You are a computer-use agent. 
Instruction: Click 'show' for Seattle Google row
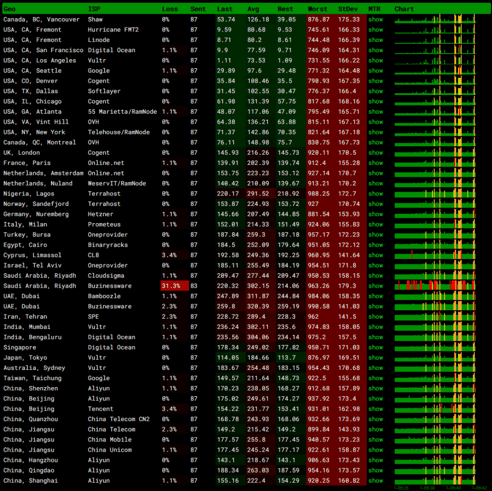click(375, 71)
